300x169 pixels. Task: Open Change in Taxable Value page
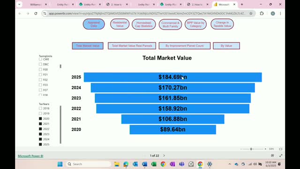tap(222, 24)
